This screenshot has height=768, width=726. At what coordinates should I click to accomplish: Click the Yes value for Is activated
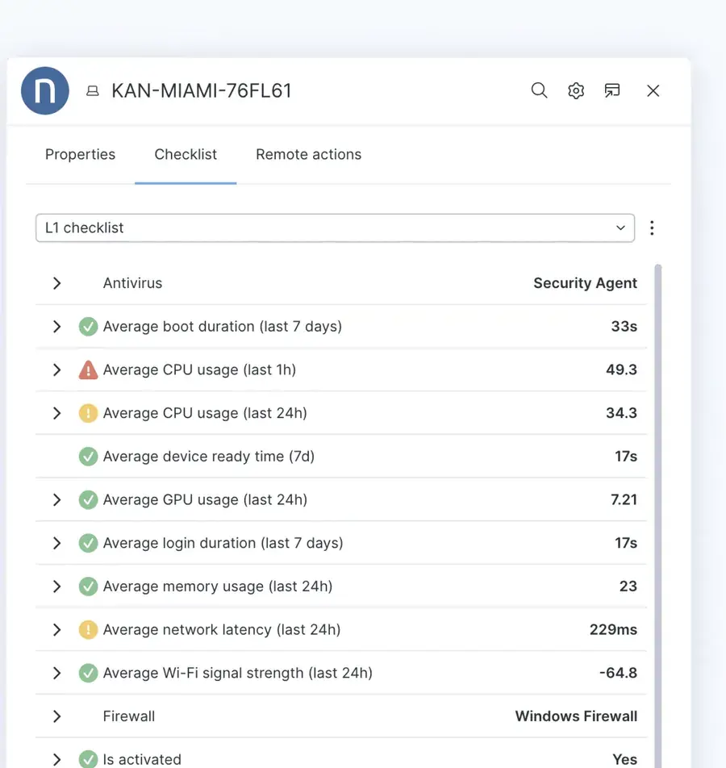(625, 760)
